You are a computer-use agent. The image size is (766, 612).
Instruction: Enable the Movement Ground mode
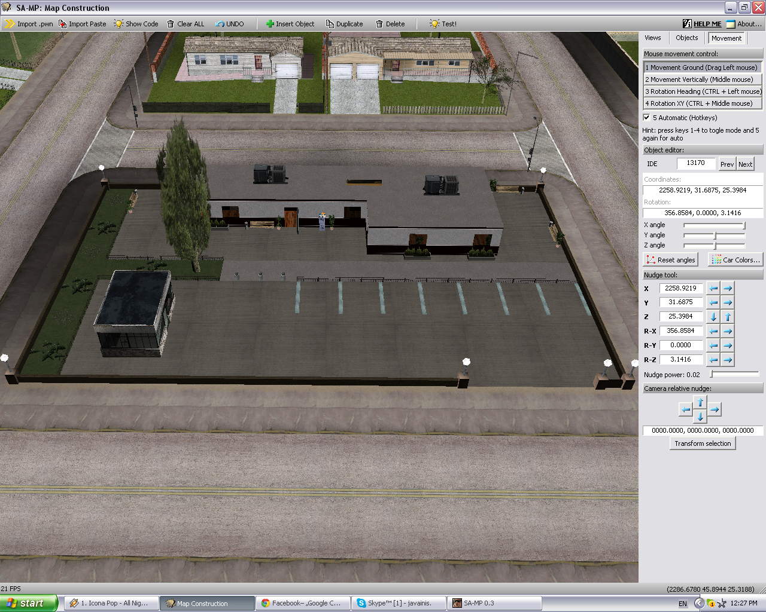tap(703, 68)
